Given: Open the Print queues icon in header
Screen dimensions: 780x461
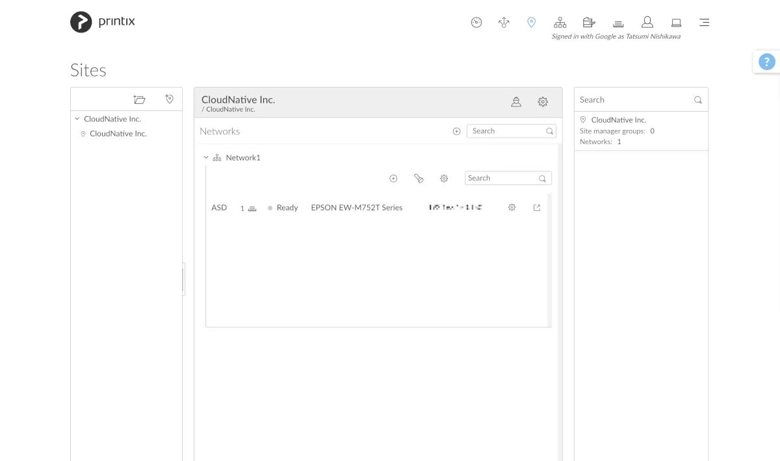Looking at the screenshot, I should coord(618,23).
